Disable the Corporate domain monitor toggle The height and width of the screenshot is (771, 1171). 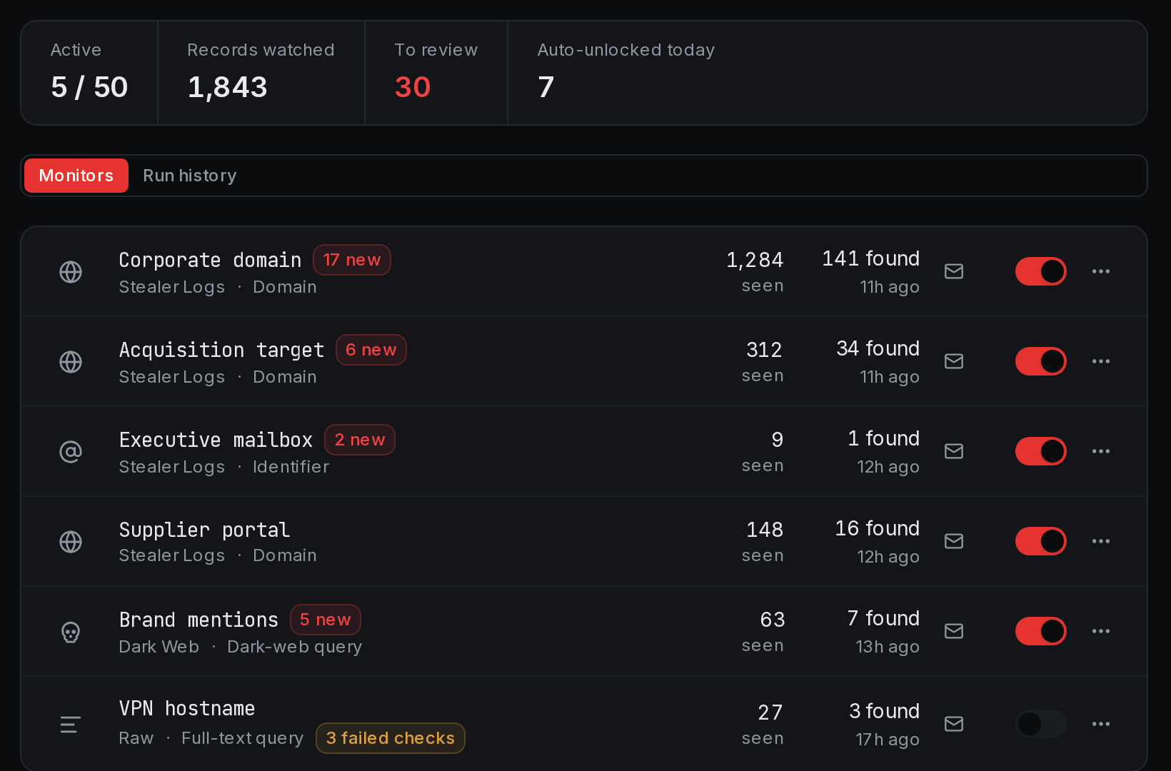[x=1041, y=271]
